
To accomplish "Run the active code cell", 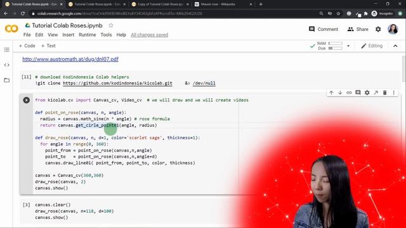I will click(x=27, y=100).
